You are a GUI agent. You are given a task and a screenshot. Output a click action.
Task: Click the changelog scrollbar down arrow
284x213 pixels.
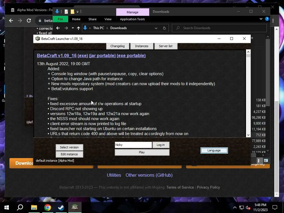[x=248, y=135]
